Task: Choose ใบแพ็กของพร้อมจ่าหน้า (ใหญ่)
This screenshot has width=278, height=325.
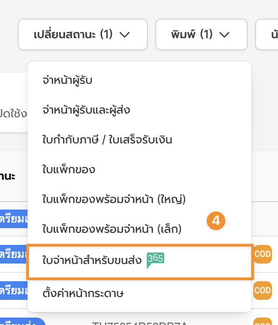Action: [x=114, y=199]
